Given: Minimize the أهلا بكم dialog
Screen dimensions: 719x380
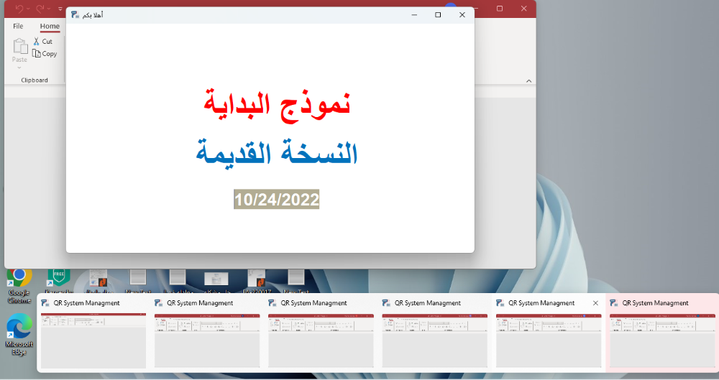Looking at the screenshot, I should click(x=414, y=15).
